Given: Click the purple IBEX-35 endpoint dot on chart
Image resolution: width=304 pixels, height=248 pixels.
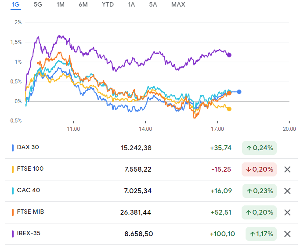Looking at the screenshot, I should click(229, 55).
